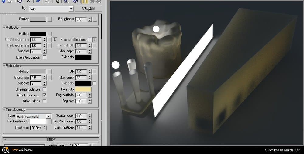304x154 pixels.
Task: Click Material ID Channel icon
Action: [x=66, y=1]
